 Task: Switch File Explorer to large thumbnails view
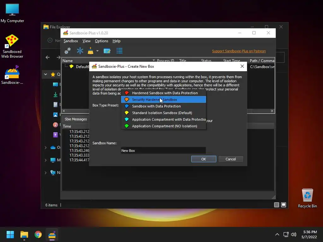click(284, 205)
